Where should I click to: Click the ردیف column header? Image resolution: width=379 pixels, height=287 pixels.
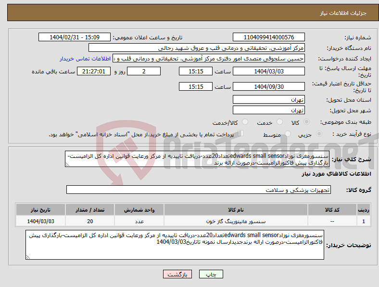pos(364,210)
